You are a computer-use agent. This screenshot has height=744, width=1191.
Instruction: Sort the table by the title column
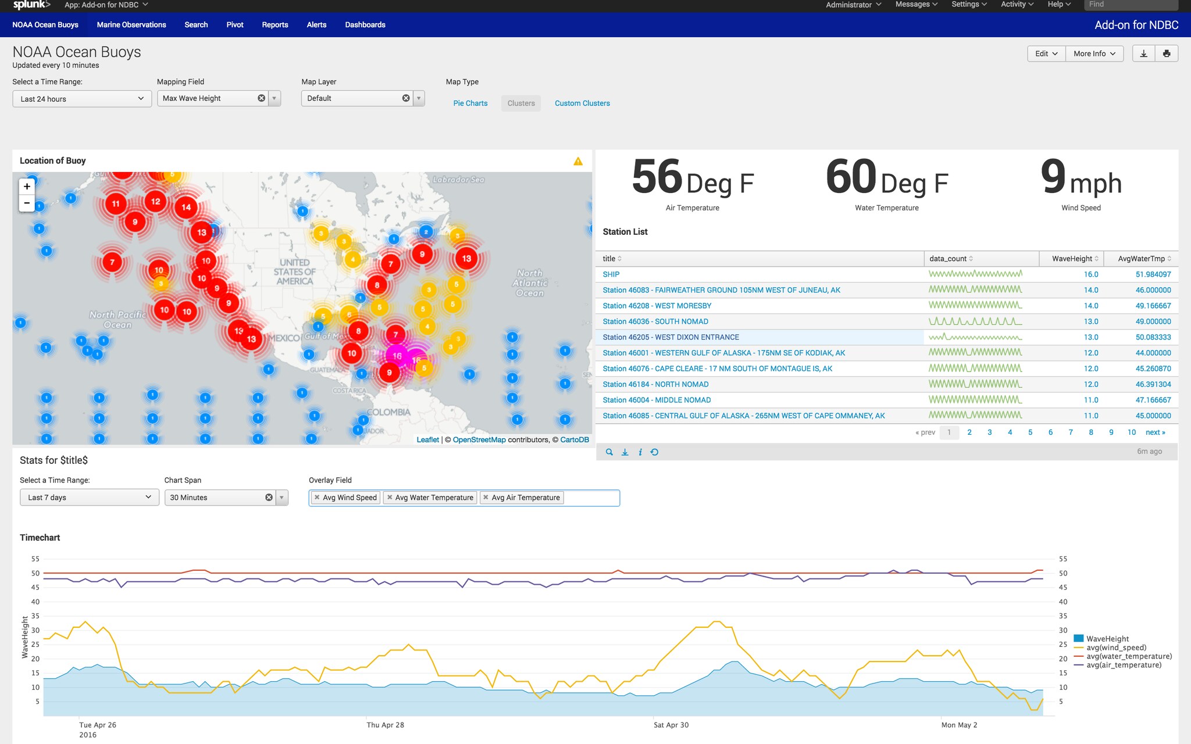point(612,259)
